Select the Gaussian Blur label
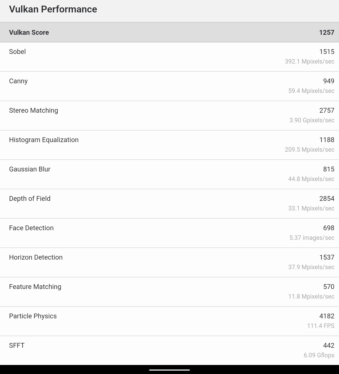 point(30,169)
